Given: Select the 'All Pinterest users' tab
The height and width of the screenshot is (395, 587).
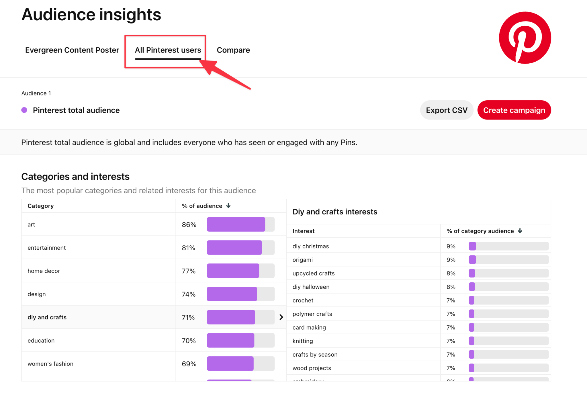Looking at the screenshot, I should point(168,50).
